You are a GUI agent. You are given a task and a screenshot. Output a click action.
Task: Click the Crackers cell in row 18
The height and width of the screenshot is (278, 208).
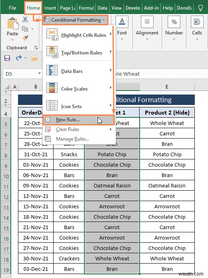tap(69, 258)
